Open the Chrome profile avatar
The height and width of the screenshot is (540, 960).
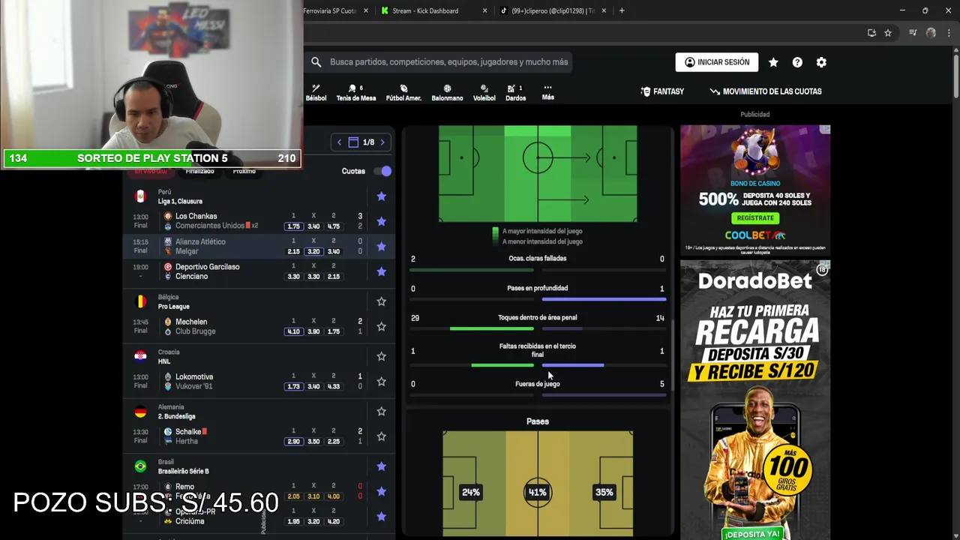[931, 33]
